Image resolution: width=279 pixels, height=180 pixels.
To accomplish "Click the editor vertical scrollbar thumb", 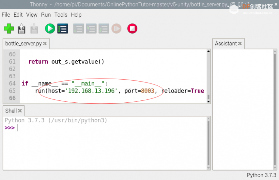I will (x=208, y=97).
